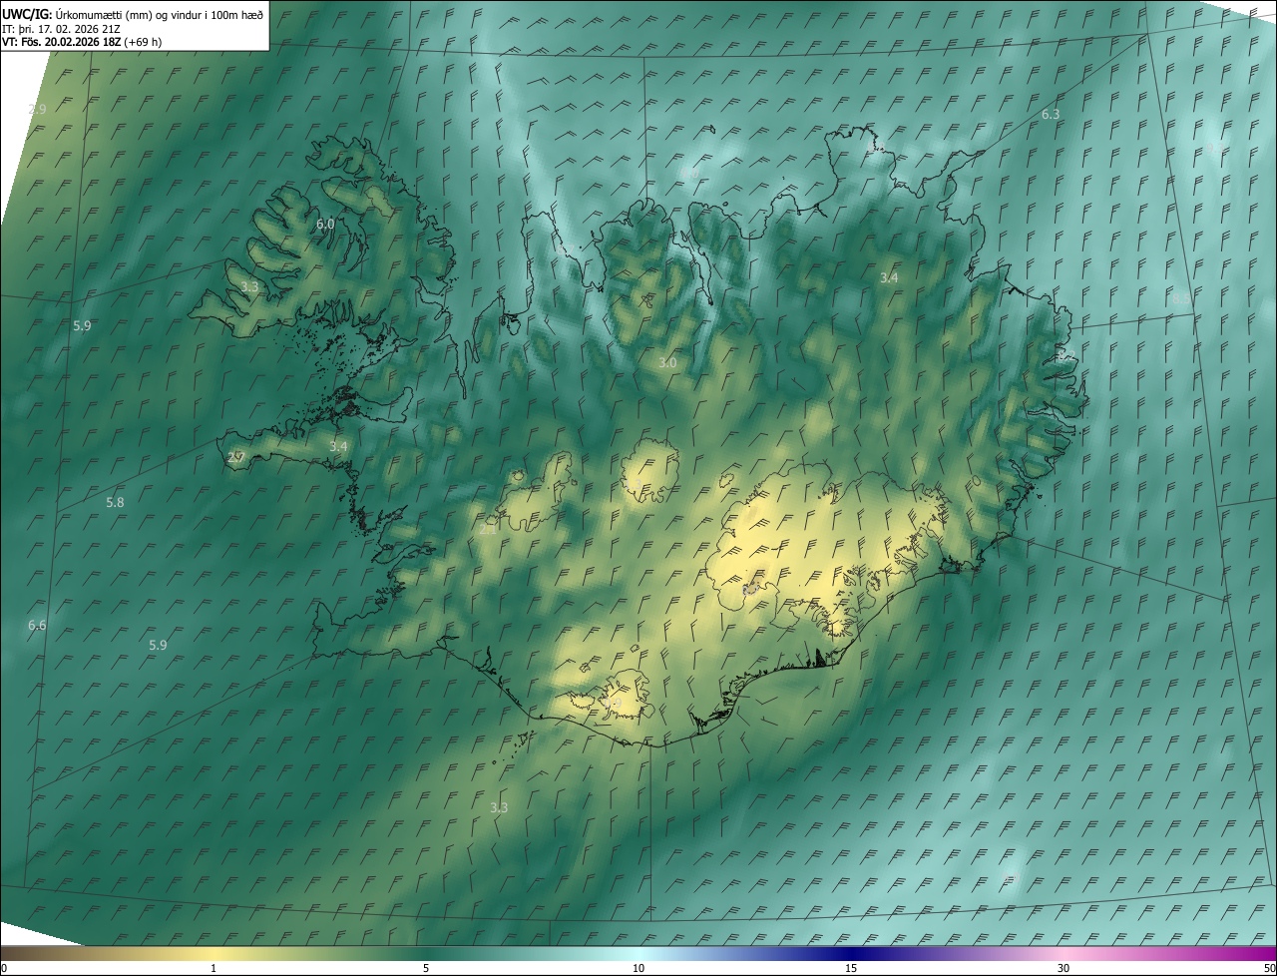Click the 3.3 value on the Westfjords peninsula
The image size is (1277, 976).
click(249, 287)
